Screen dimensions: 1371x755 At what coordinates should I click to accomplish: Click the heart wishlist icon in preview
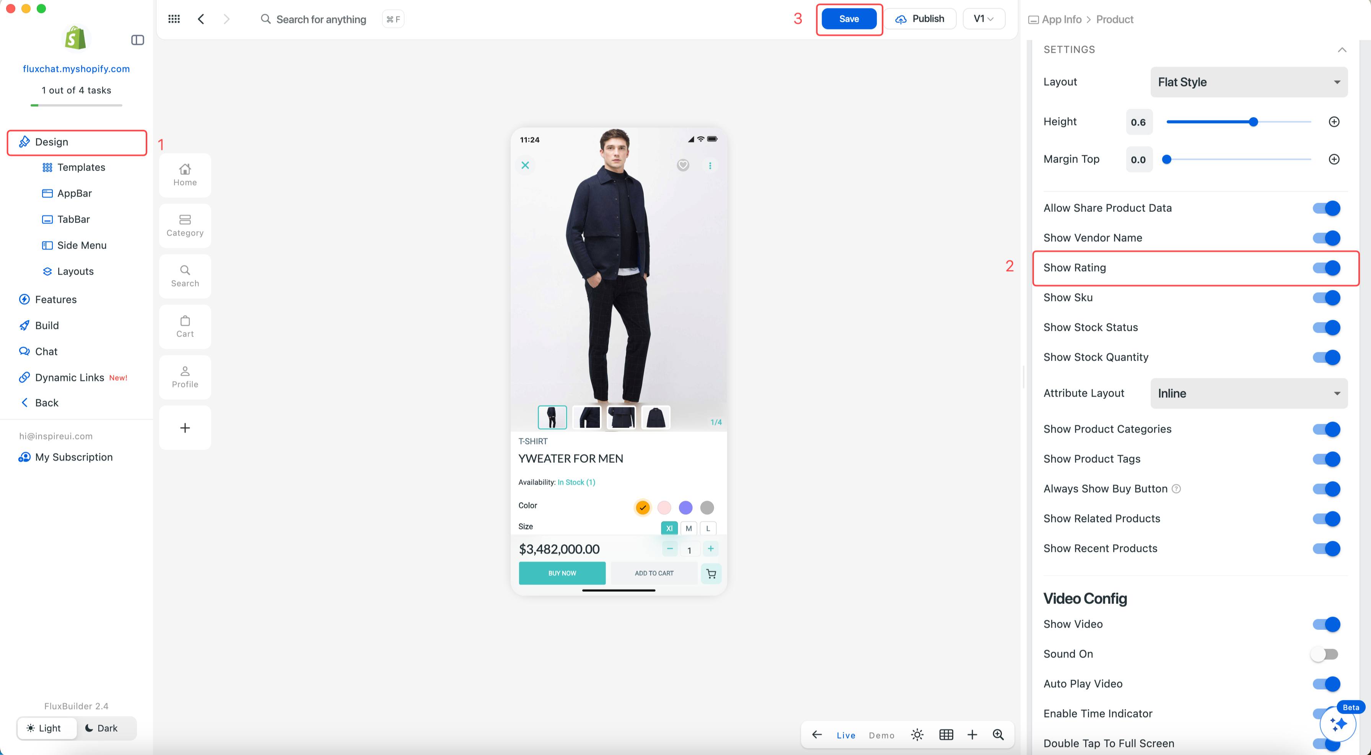pos(683,166)
